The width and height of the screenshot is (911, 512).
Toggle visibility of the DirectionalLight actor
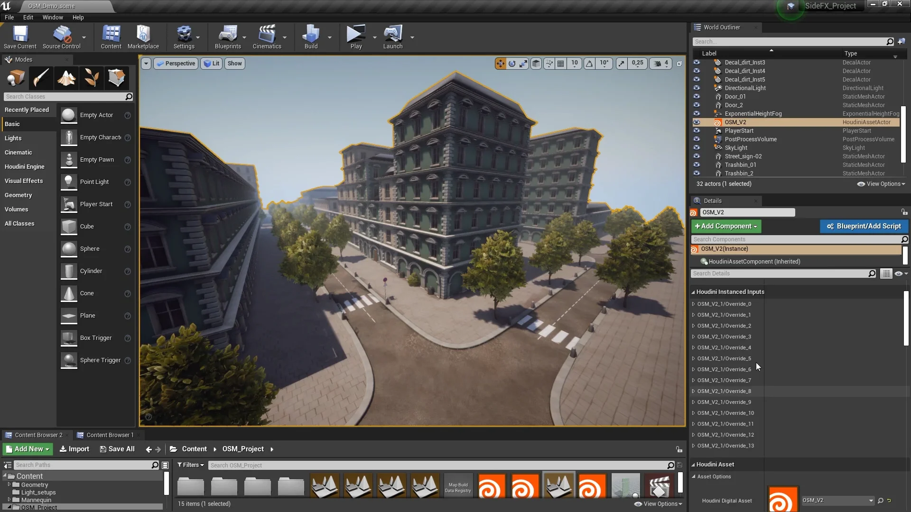(697, 88)
